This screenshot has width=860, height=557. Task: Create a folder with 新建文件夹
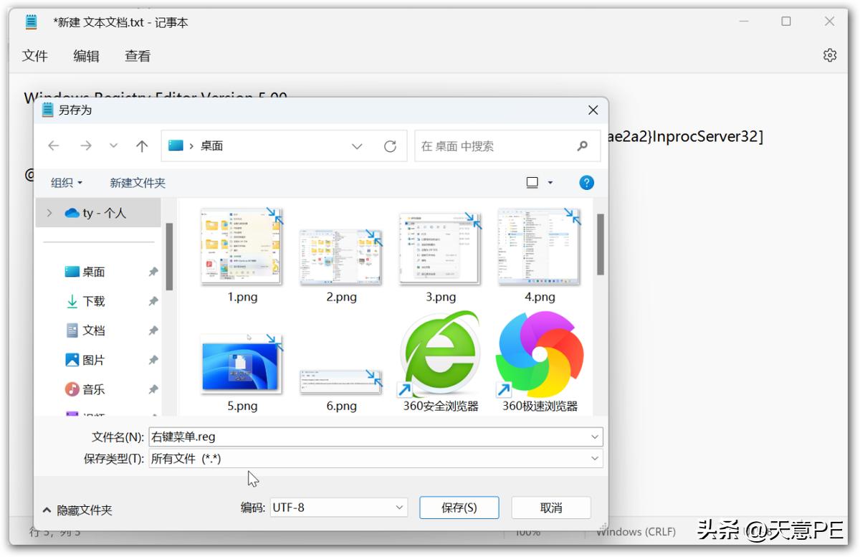(137, 182)
